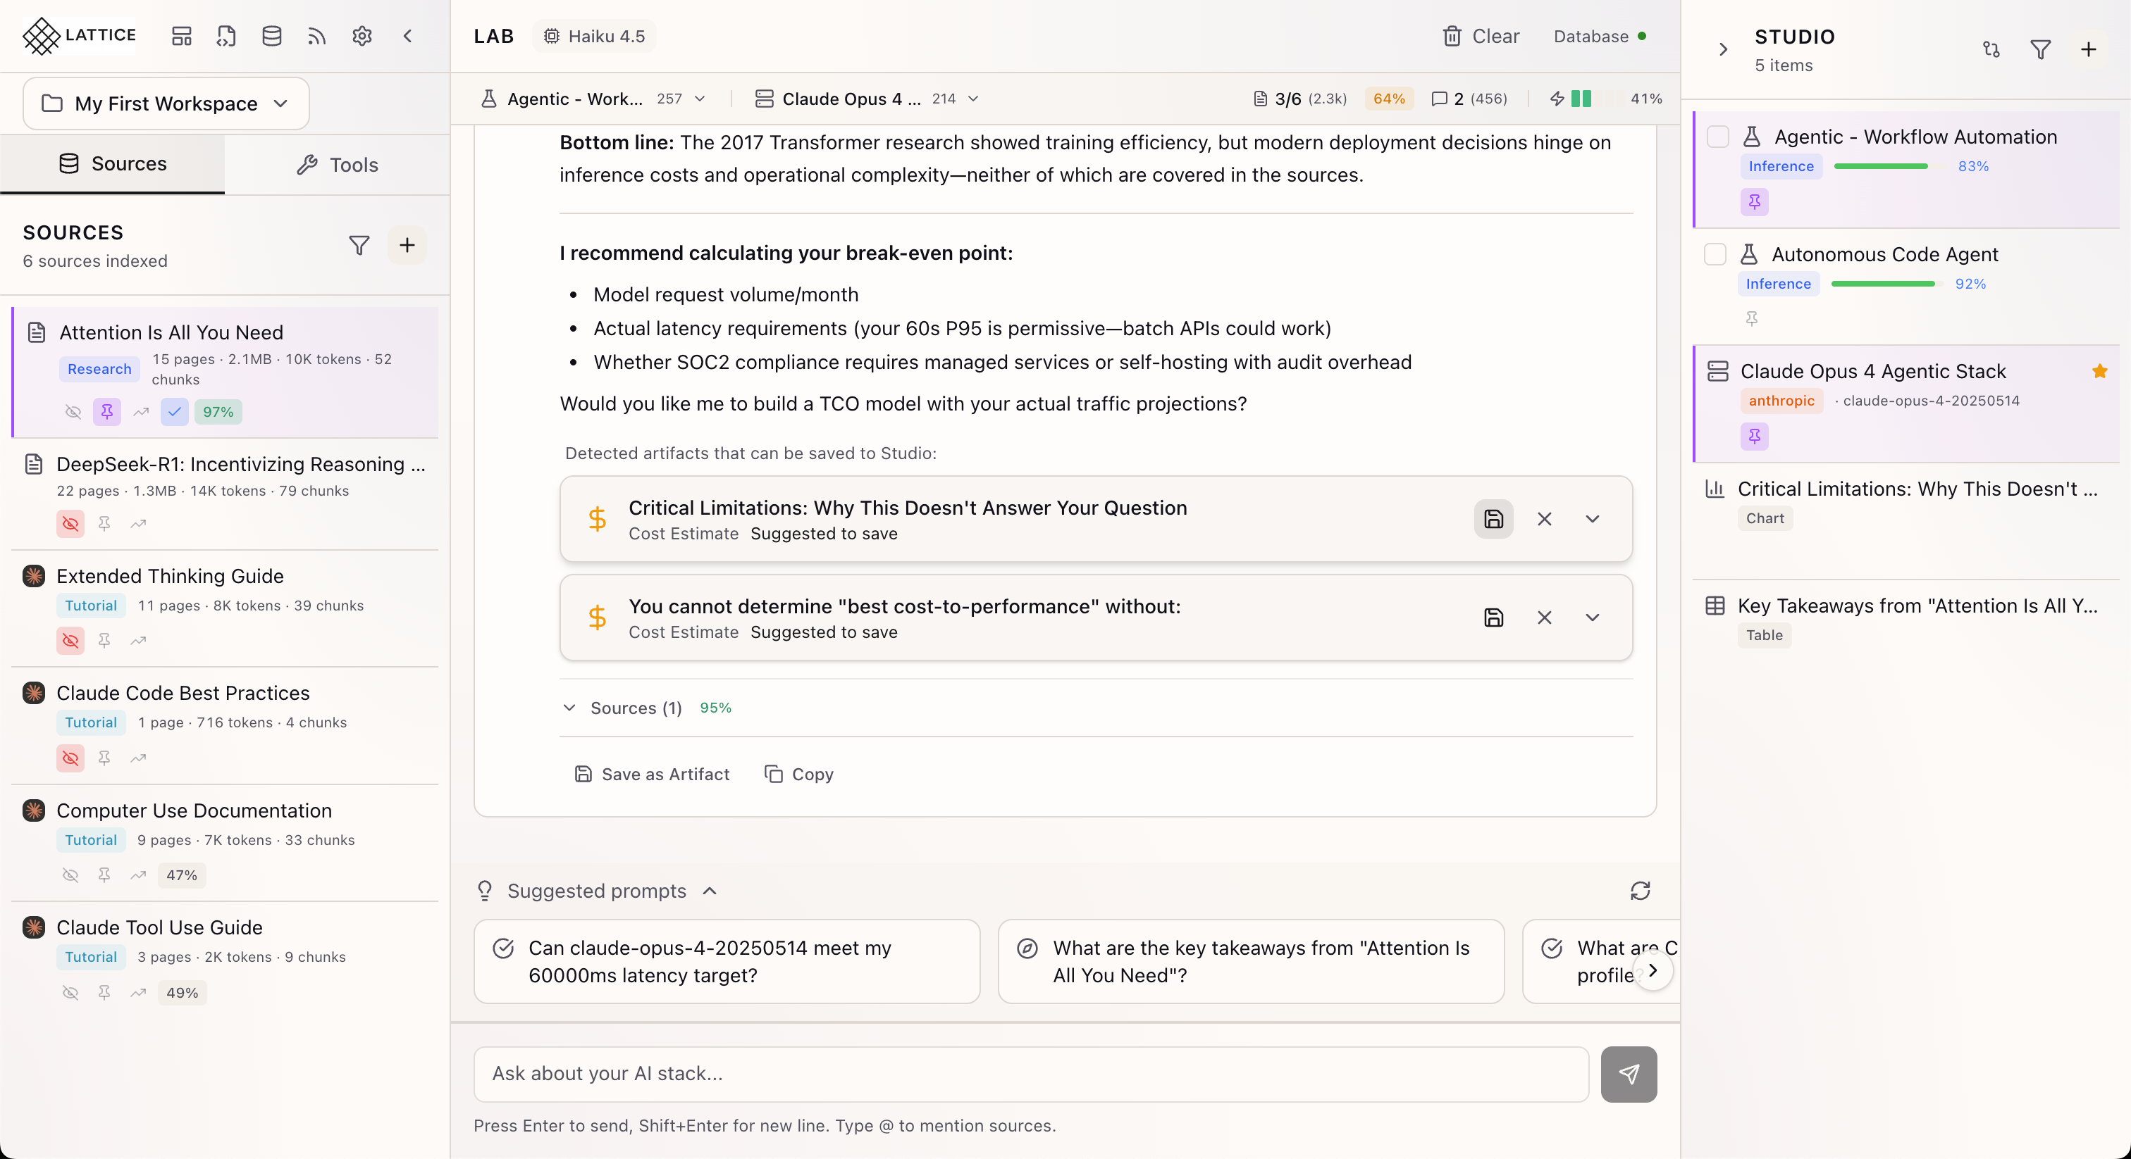Open the My First Workspace dropdown
Viewport: 2131px width, 1159px height.
pos(166,104)
